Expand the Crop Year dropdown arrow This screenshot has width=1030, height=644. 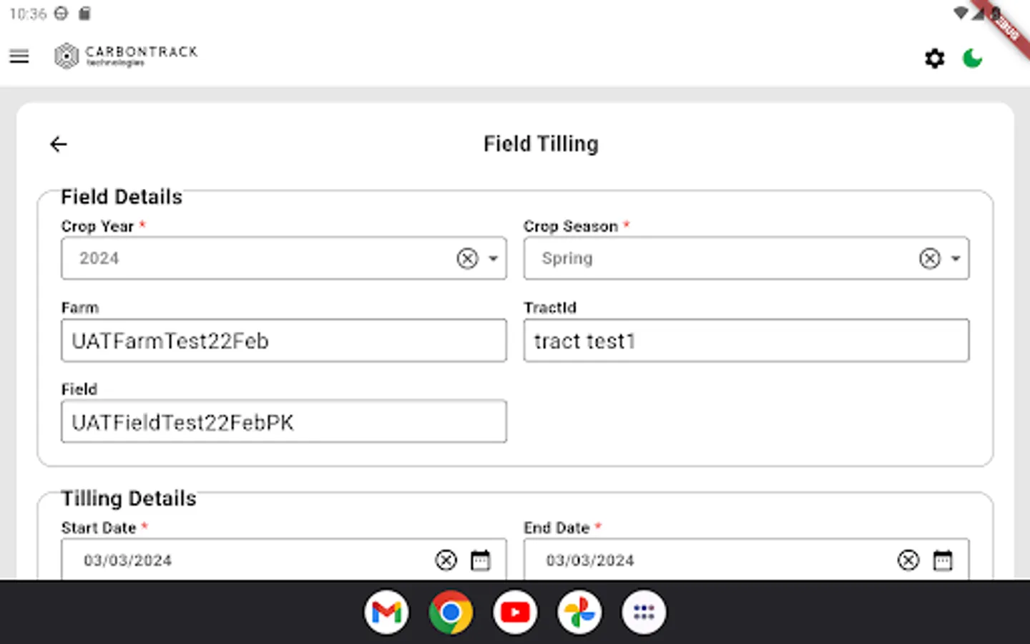(494, 258)
